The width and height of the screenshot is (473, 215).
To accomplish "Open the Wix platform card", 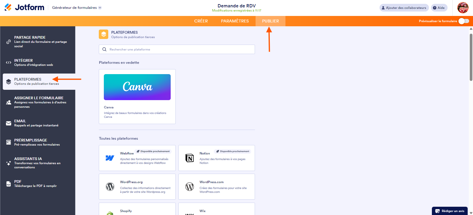I will (217, 209).
